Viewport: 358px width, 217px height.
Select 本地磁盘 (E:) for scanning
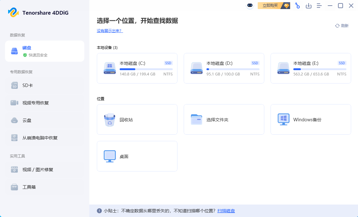pos(311,68)
